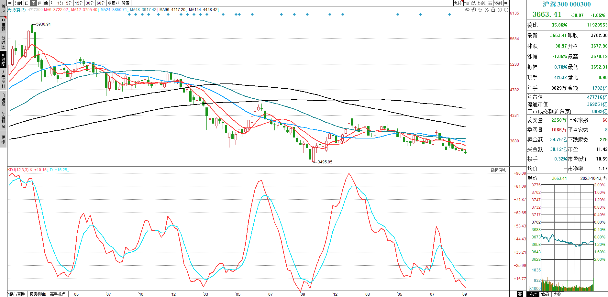Open 自选股 in the left sidebar
The image size is (608, 297).
coord(3,99)
